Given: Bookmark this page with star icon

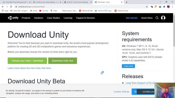Looking at the screenshot, I should tap(147, 7).
